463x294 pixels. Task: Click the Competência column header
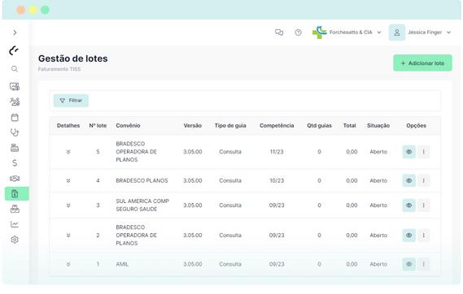click(277, 126)
